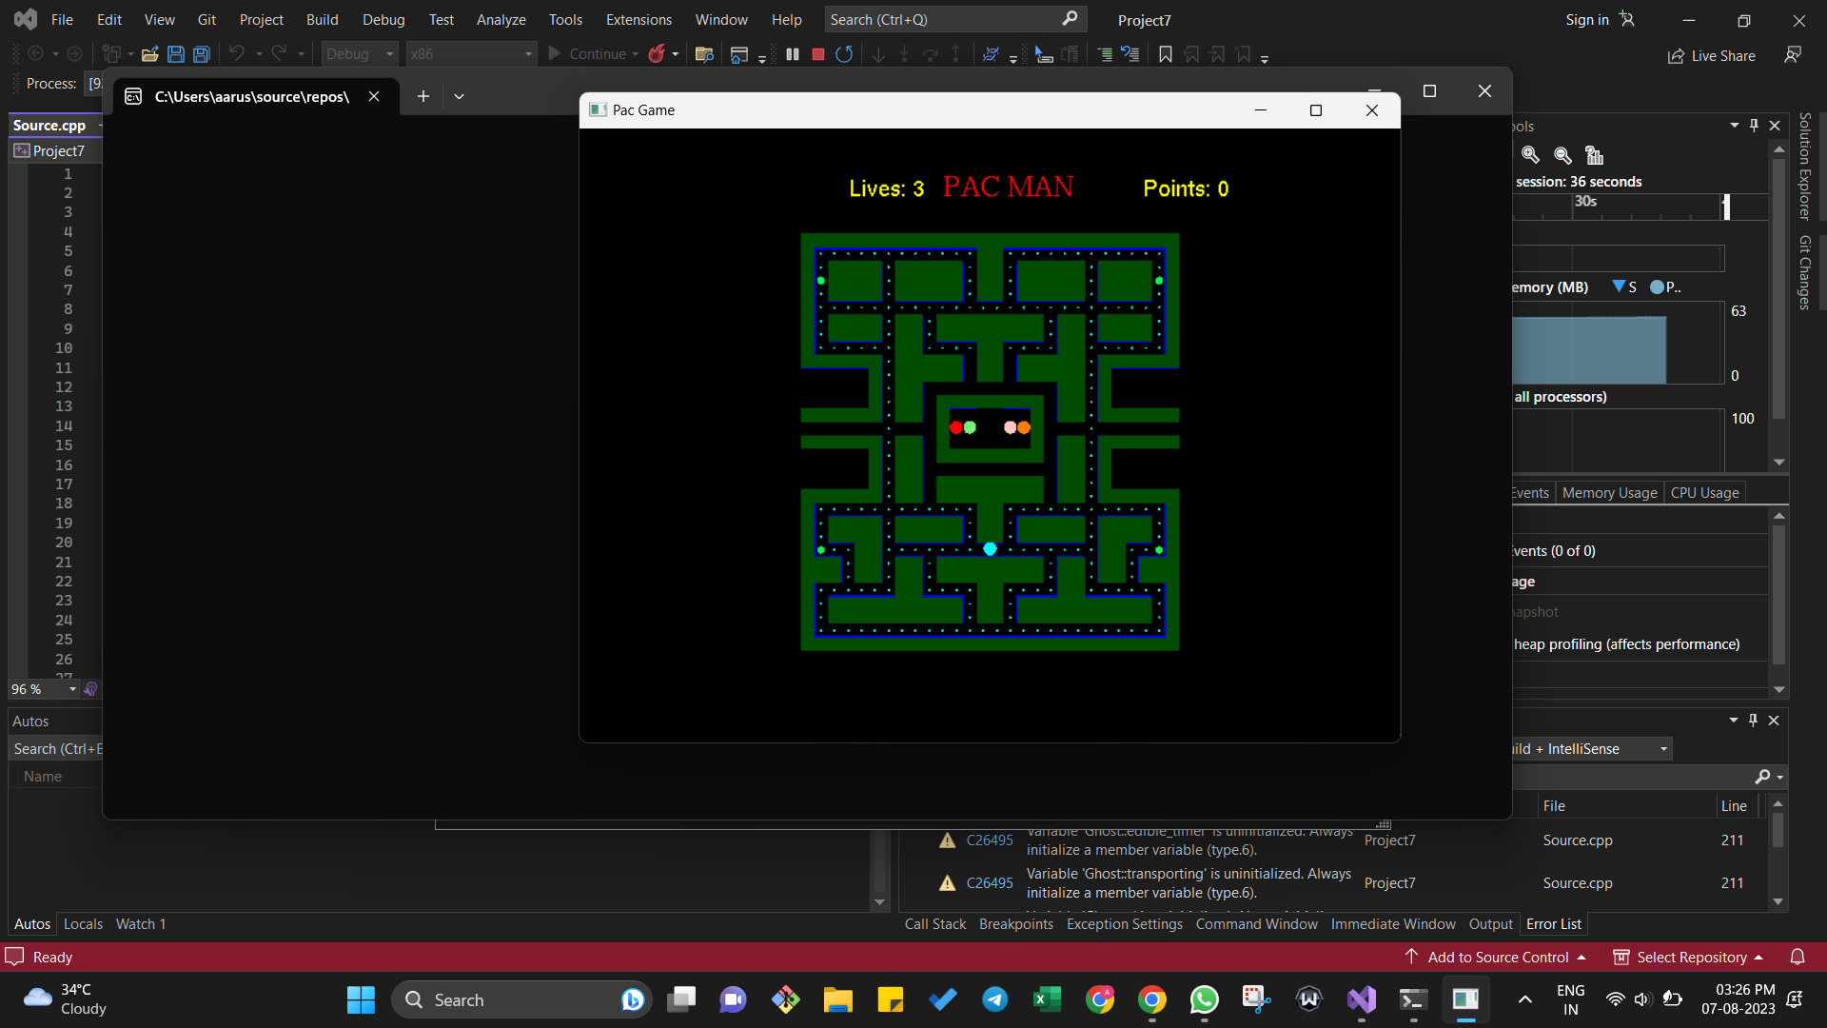This screenshot has height=1028, width=1827.
Task: Click inside the Search Ctrl+Q box
Action: 942,19
